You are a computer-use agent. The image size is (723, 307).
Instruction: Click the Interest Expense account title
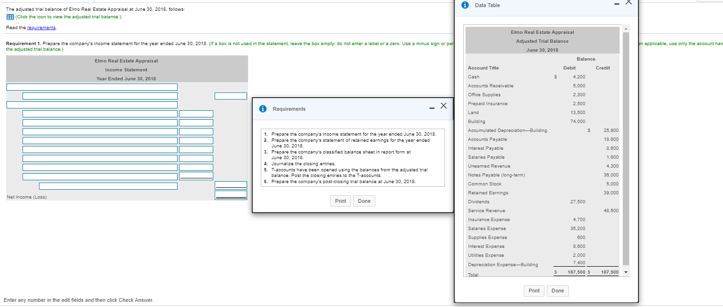pyautogui.click(x=486, y=246)
